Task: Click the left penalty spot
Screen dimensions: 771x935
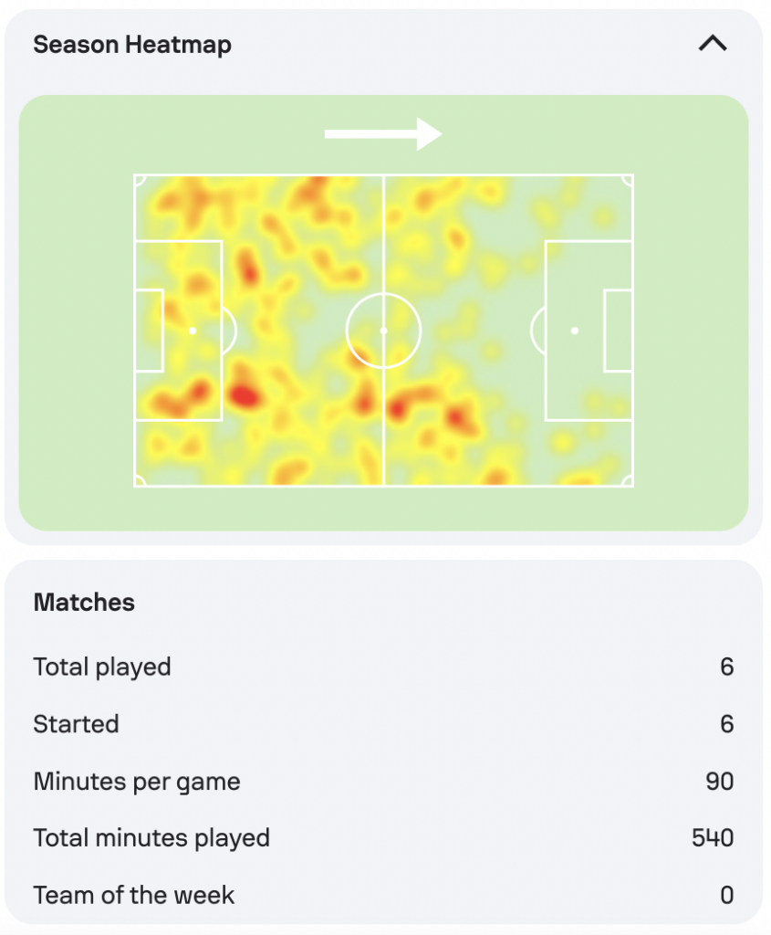Action: click(193, 331)
